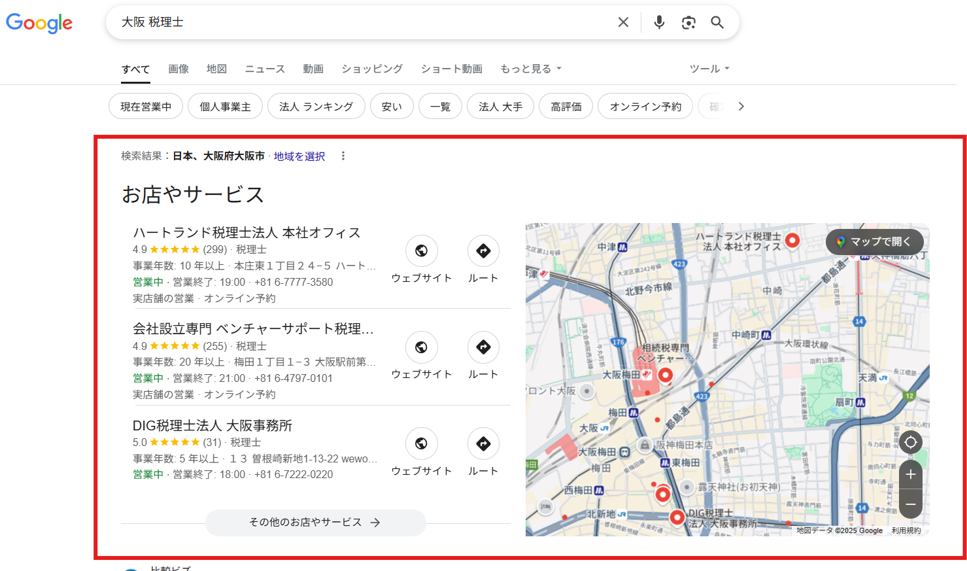Click the お店やサービス heading
967x571 pixels.
point(193,194)
